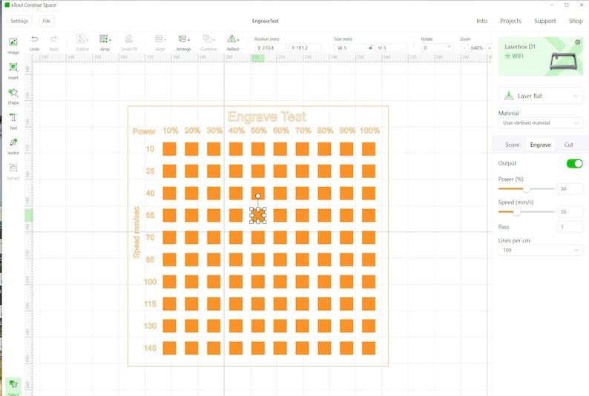The height and width of the screenshot is (396, 589).
Task: Open the User-defined material dropdown
Action: point(541,123)
